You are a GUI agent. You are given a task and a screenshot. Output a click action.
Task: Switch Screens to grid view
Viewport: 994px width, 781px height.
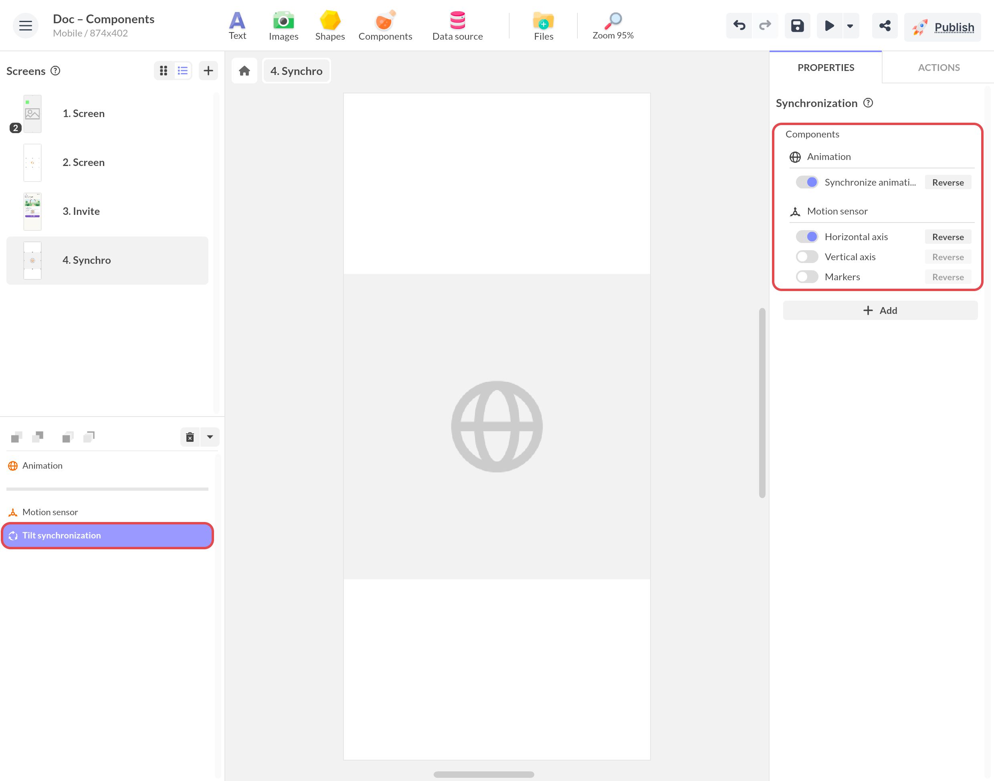pyautogui.click(x=164, y=71)
